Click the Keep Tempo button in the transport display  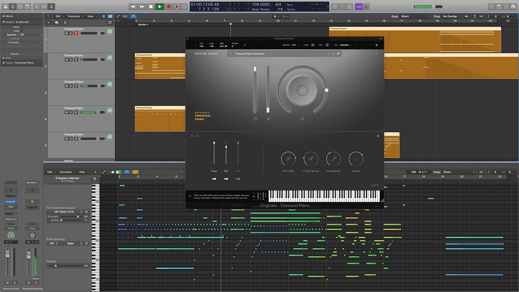pos(260,9)
